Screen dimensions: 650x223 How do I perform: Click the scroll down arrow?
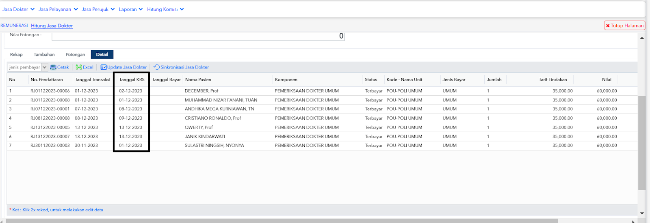[x=642, y=213]
